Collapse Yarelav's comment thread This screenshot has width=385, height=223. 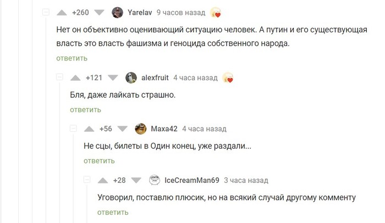[x=46, y=12]
